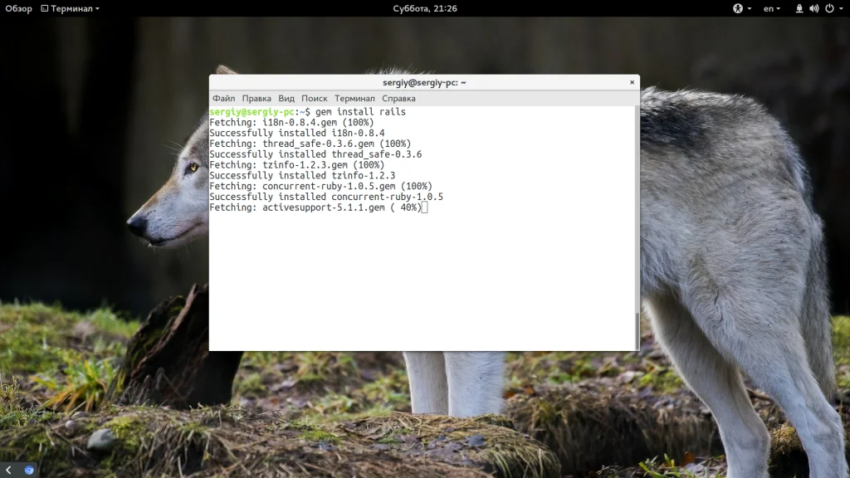
Task: Click line Successfully installed concurrent-ruby-1.0.5
Action: [x=326, y=197]
